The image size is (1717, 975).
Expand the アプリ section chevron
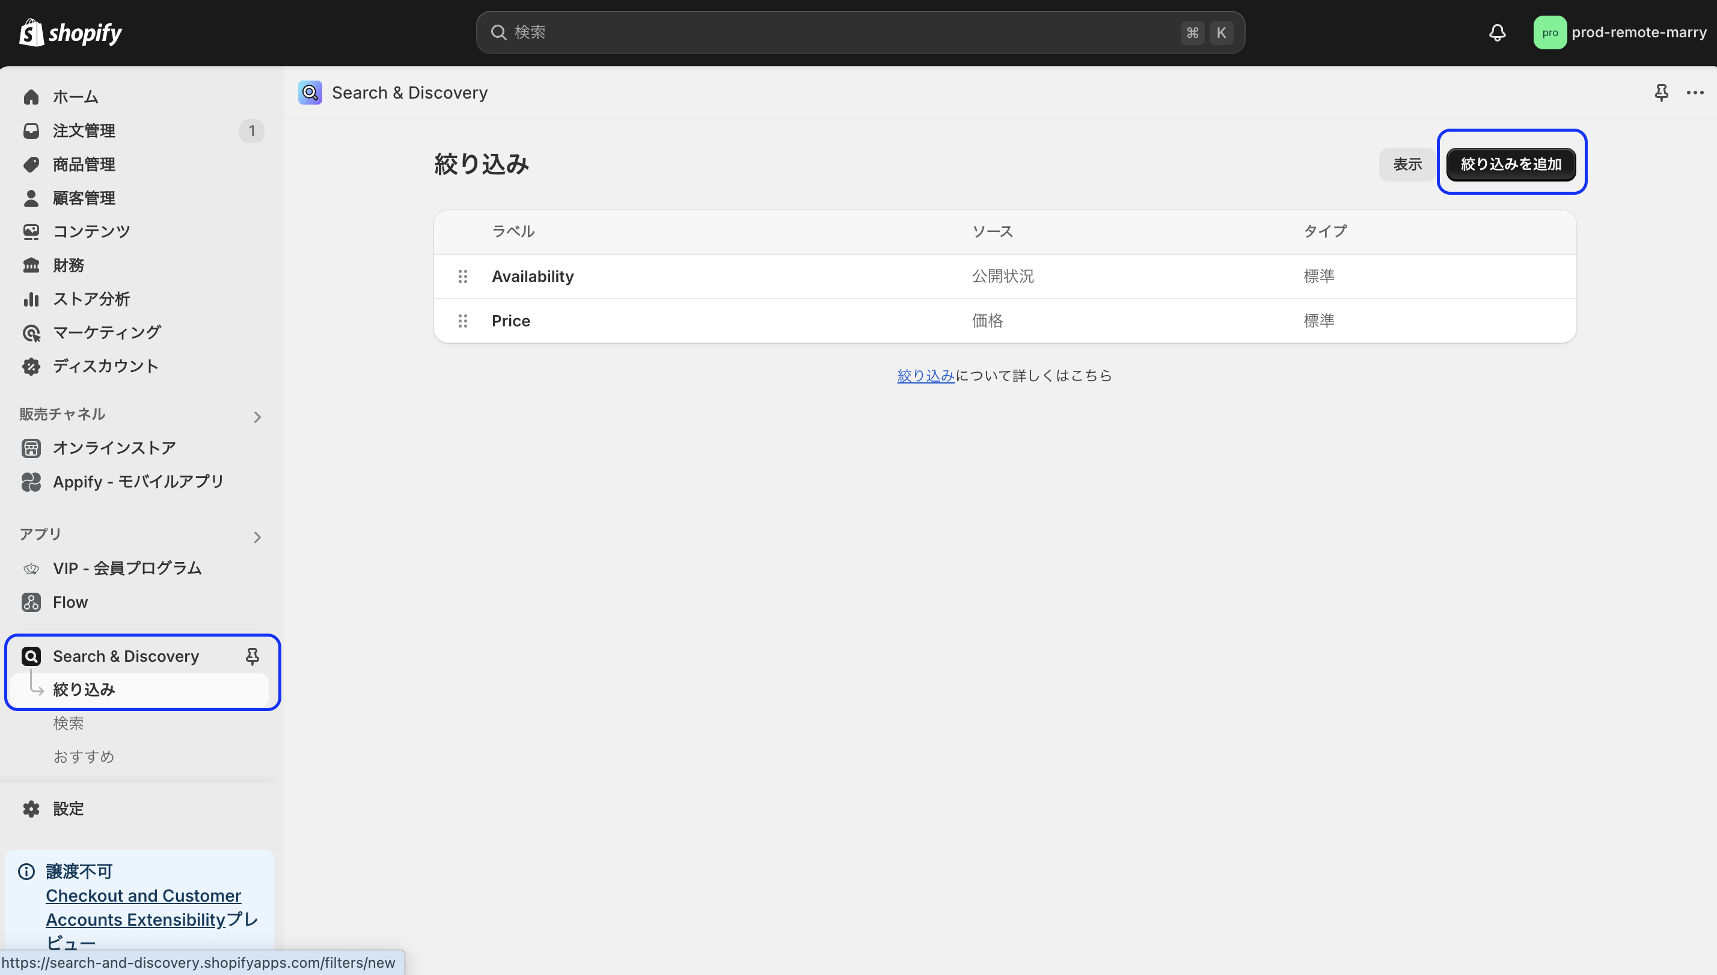(257, 537)
